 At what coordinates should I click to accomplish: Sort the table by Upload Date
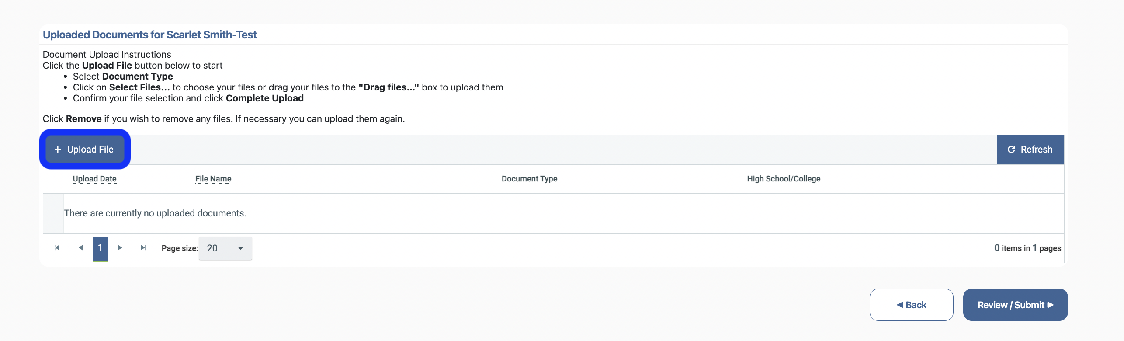coord(94,179)
